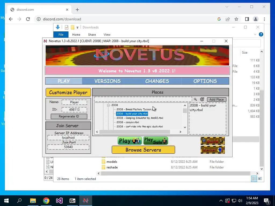The image size is (275, 206).
Task: Click the Server IP Address field
Action: 68,138
